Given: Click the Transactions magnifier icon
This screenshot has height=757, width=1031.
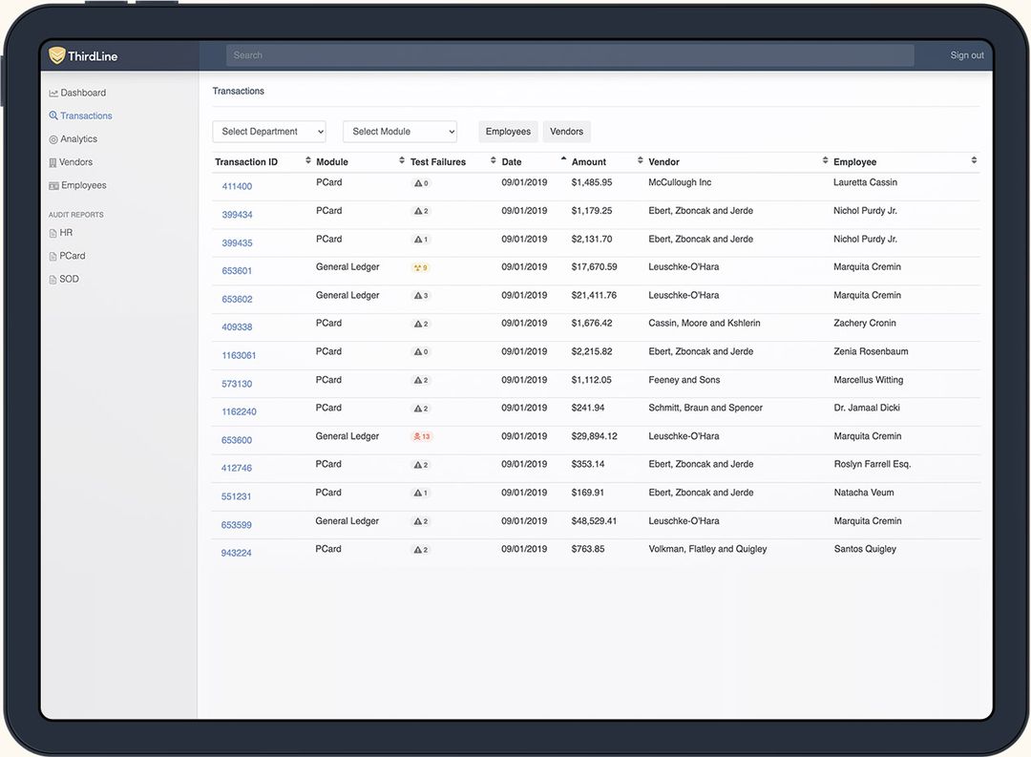Looking at the screenshot, I should pyautogui.click(x=53, y=116).
